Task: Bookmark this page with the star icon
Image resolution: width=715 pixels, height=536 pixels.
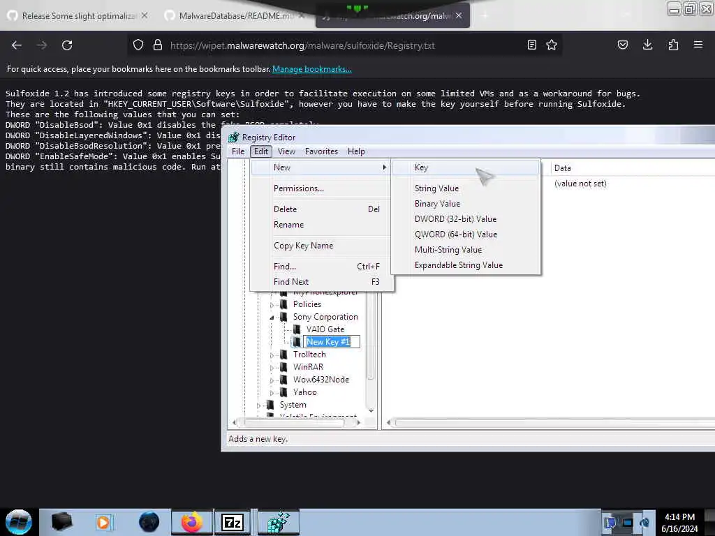Action: [552, 45]
